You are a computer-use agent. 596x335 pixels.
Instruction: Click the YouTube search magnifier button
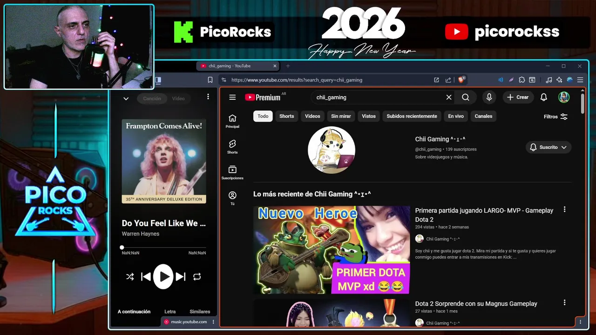pos(466,97)
